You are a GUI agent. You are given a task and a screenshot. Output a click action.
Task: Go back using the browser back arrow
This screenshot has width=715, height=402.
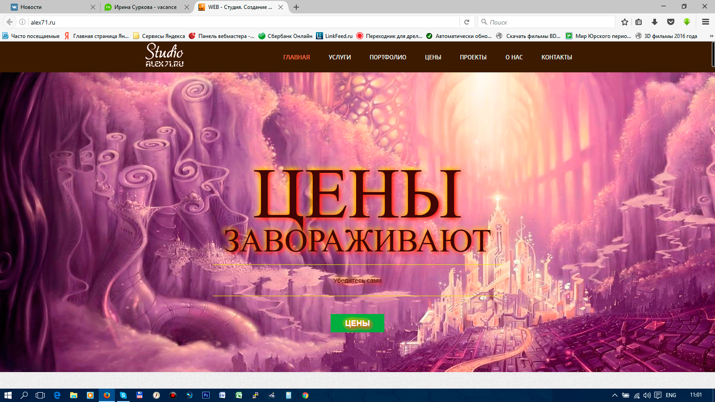tap(9, 22)
